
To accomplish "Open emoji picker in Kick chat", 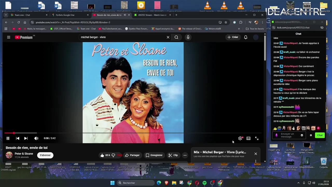I will click(x=302, y=135).
